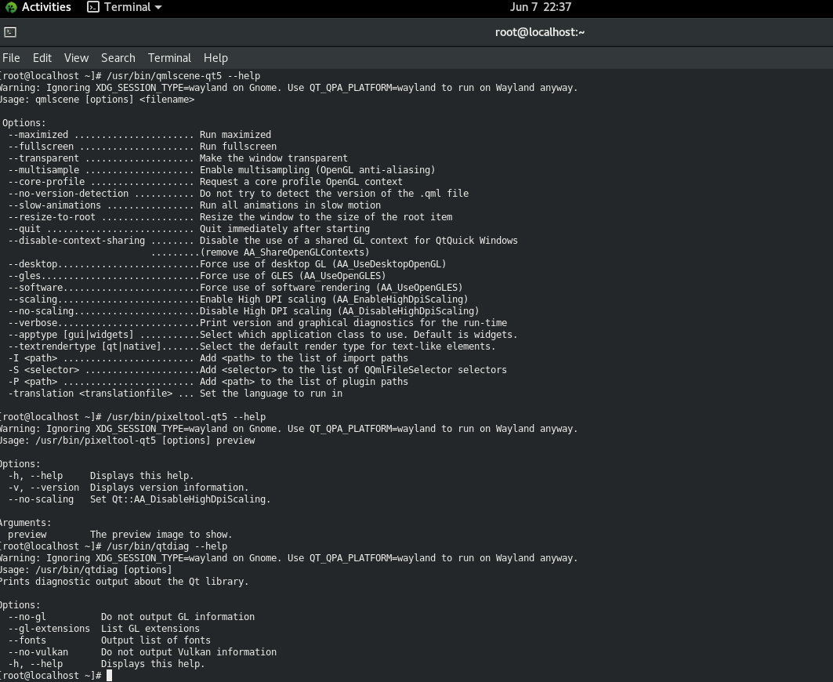Open the Activities overview
The image size is (833, 682).
point(38,7)
